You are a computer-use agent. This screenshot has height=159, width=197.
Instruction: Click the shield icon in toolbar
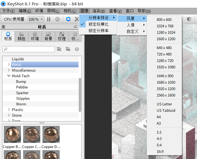click(189, 19)
